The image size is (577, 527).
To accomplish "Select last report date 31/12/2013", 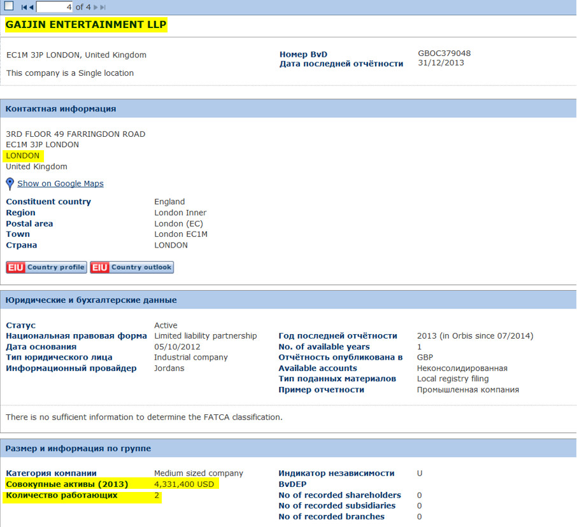I will [x=441, y=63].
